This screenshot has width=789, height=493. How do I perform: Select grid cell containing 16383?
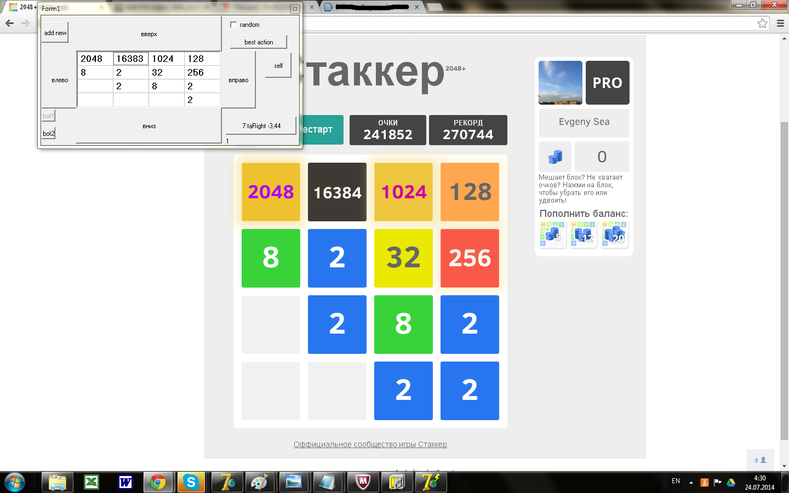pos(130,59)
